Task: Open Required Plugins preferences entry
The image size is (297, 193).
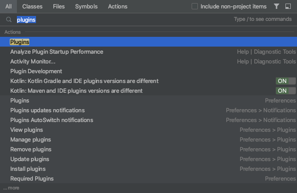Action: 32,179
